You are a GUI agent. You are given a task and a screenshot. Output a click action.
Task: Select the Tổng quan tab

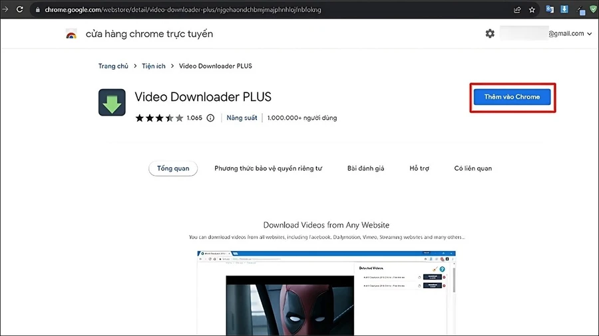click(x=173, y=169)
